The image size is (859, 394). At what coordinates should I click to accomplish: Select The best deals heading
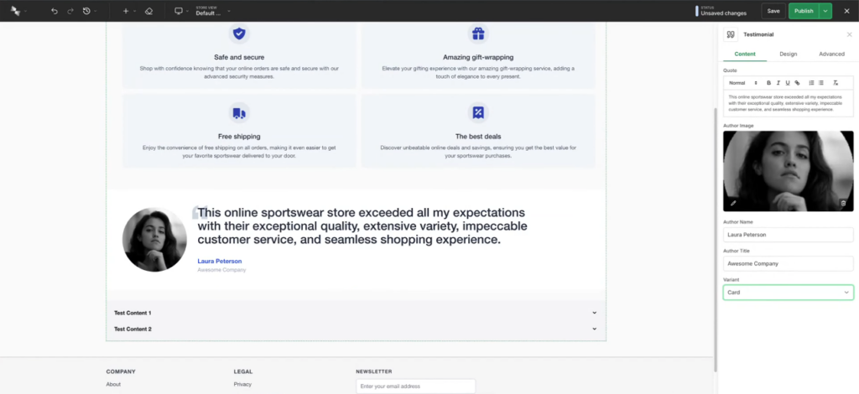pos(478,137)
